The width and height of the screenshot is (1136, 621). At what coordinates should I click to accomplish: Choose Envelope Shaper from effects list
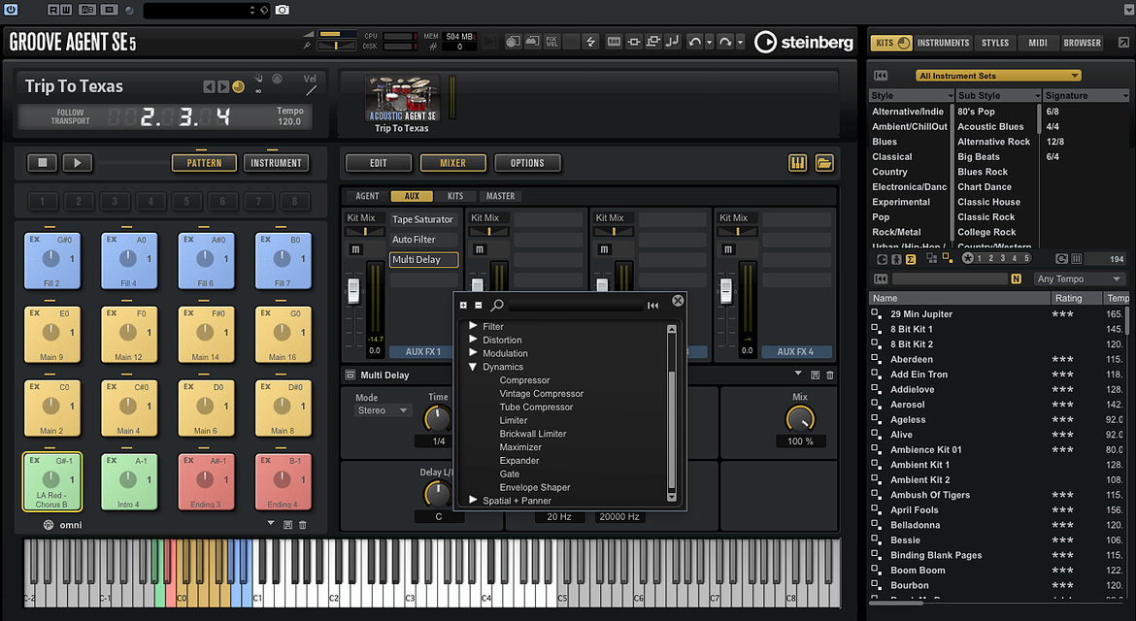(x=535, y=487)
